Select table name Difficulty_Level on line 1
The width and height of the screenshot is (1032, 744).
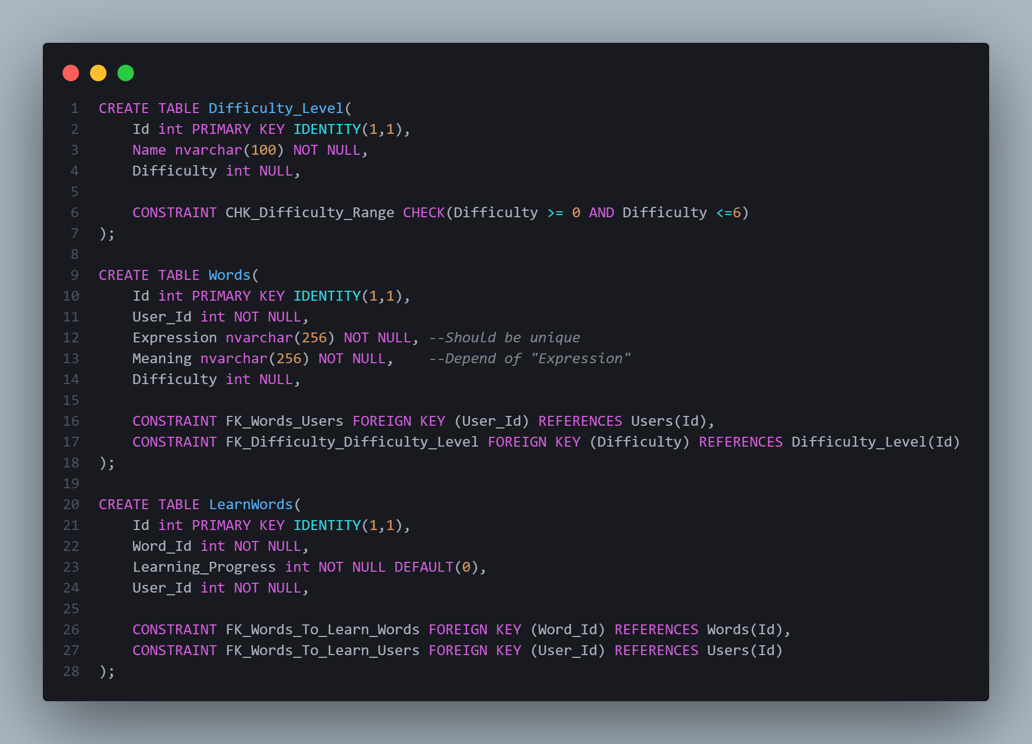point(276,108)
